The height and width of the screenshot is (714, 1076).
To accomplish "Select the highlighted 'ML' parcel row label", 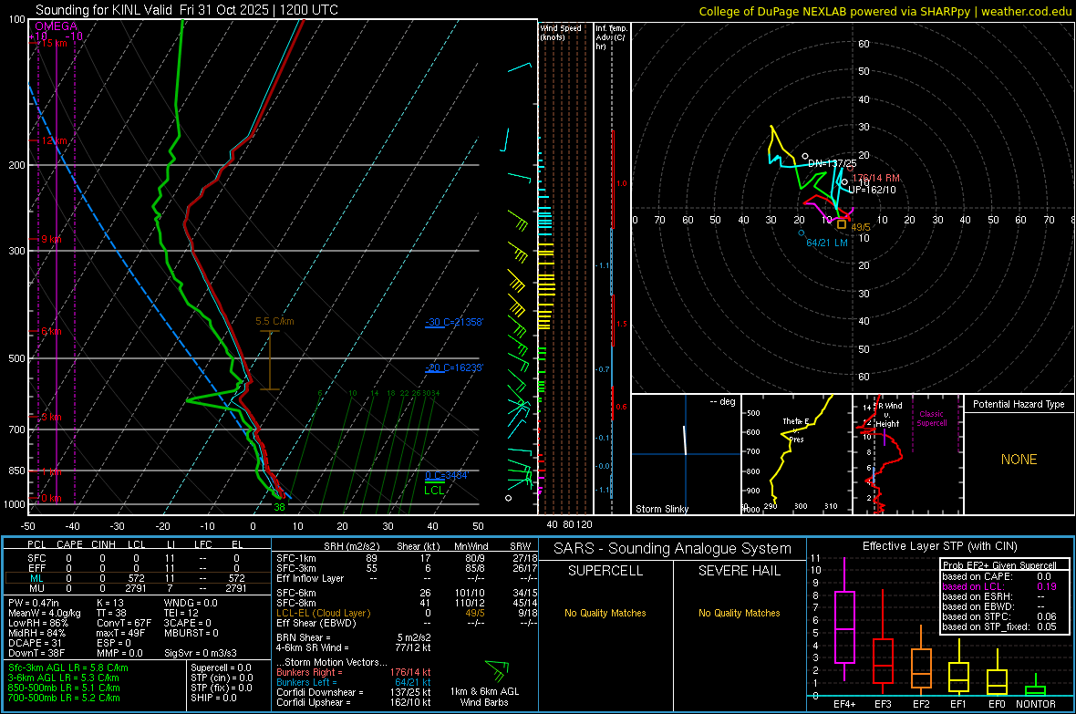I will tap(36, 578).
